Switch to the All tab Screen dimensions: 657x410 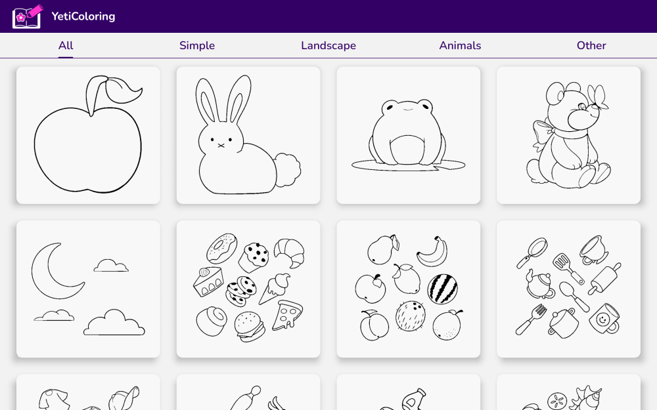tap(66, 46)
